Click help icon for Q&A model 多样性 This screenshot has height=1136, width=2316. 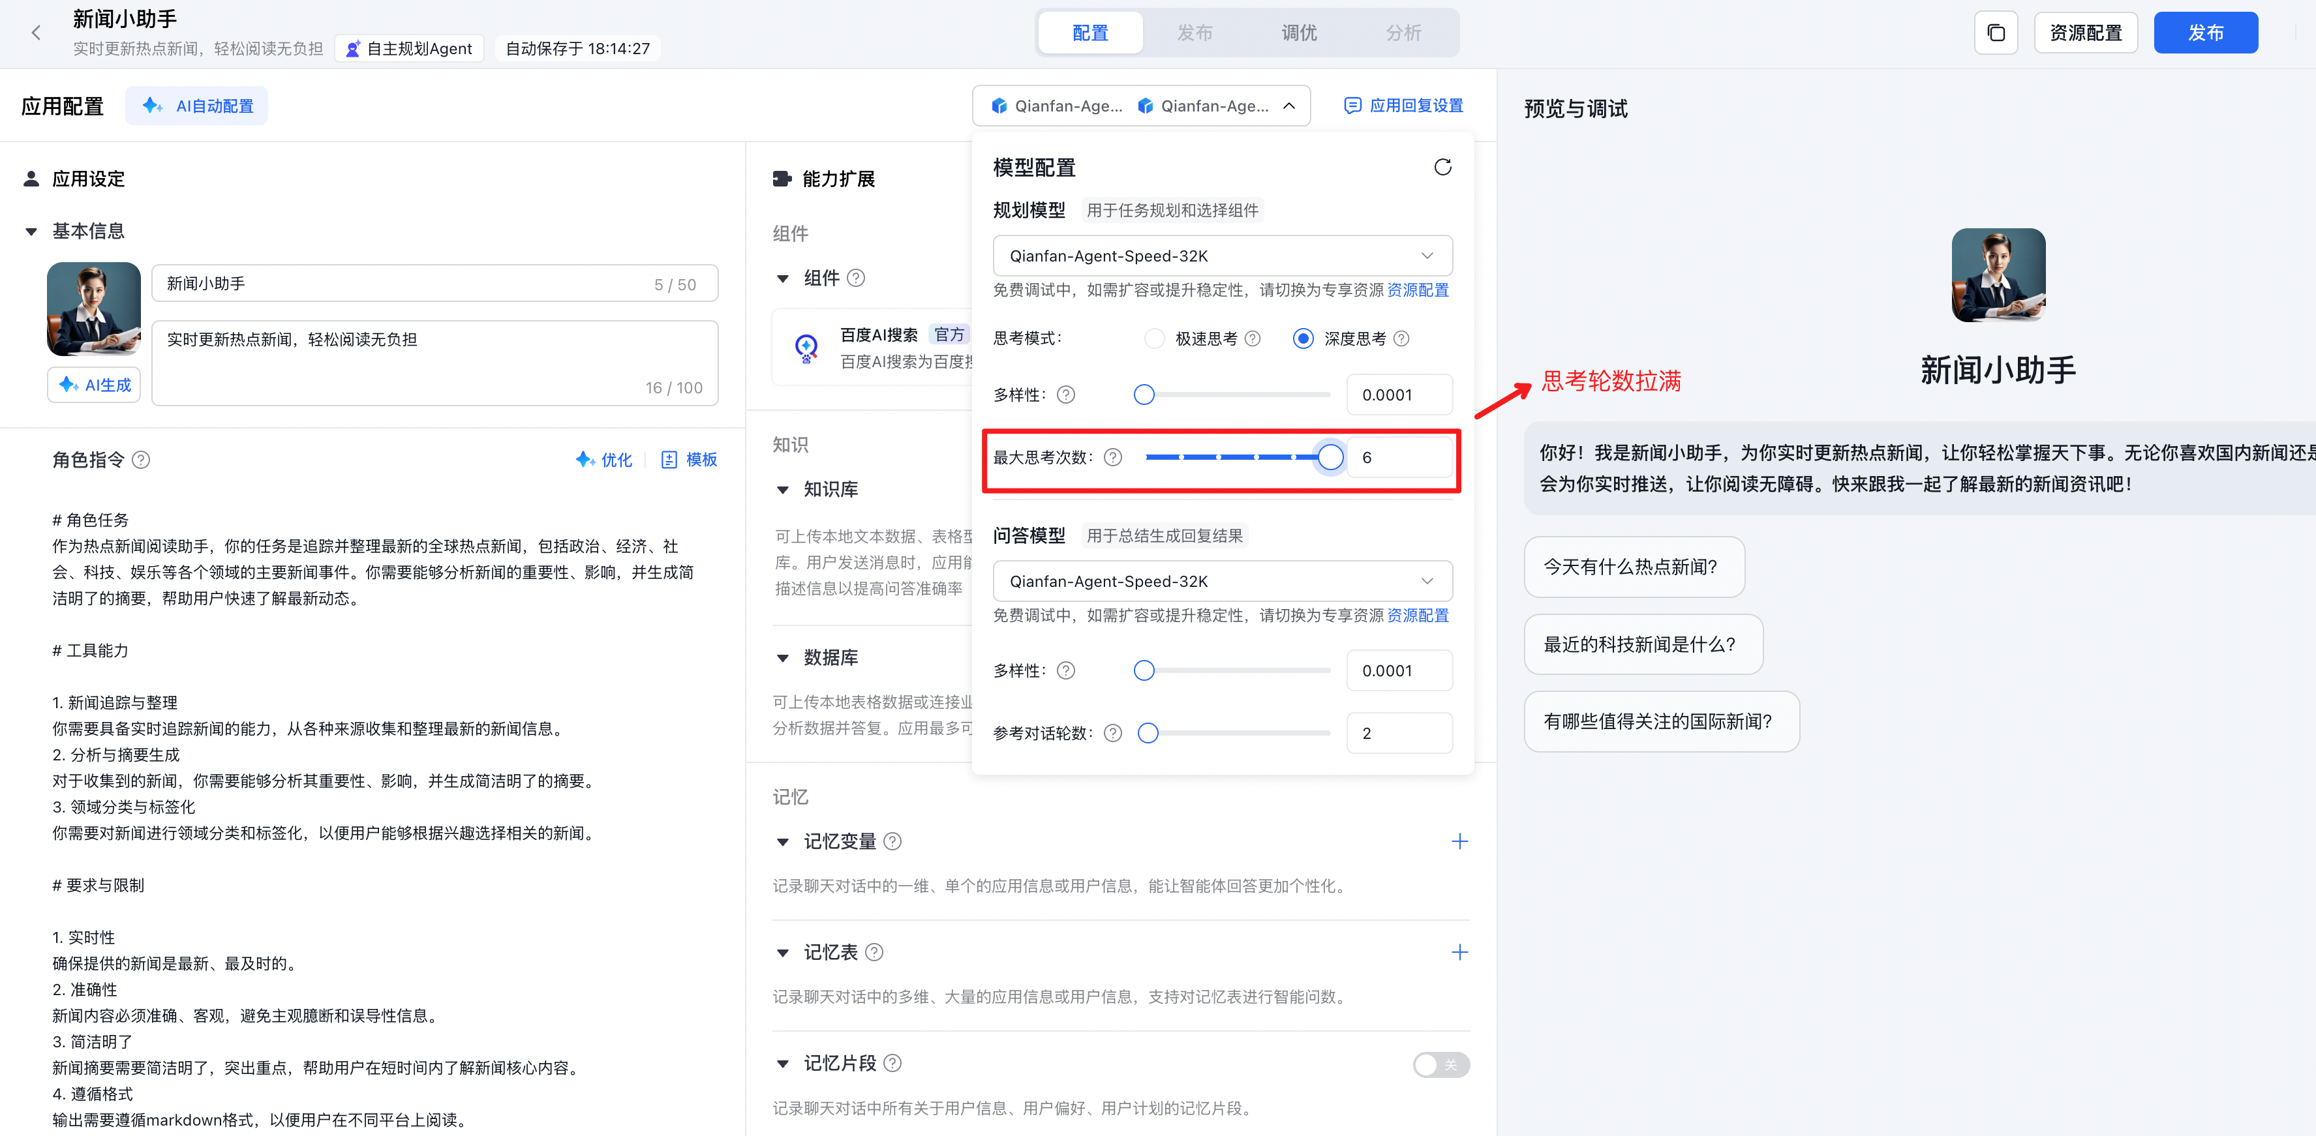[x=1065, y=671]
